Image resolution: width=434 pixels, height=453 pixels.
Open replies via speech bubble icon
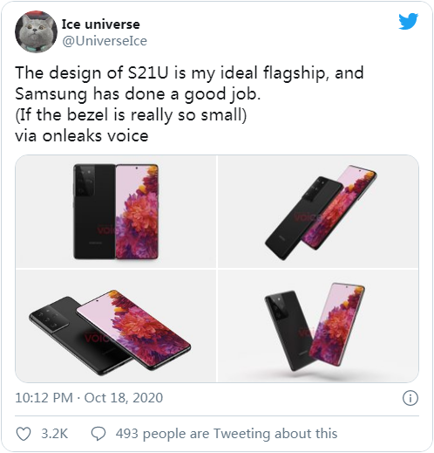tap(98, 434)
